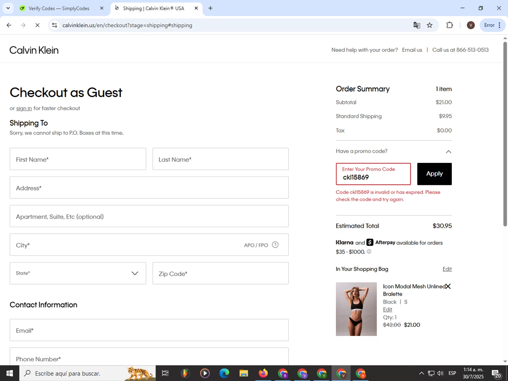Open the tab search dropdown arrow
This screenshot has width=508, height=381.
(8, 8)
